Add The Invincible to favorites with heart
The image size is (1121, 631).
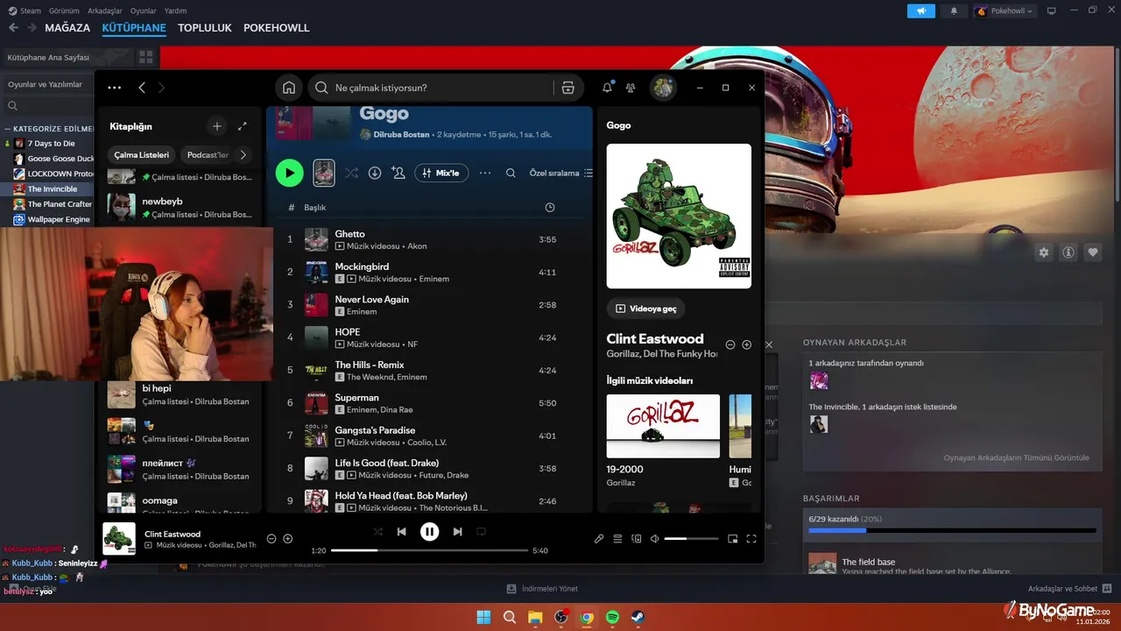click(x=1093, y=252)
